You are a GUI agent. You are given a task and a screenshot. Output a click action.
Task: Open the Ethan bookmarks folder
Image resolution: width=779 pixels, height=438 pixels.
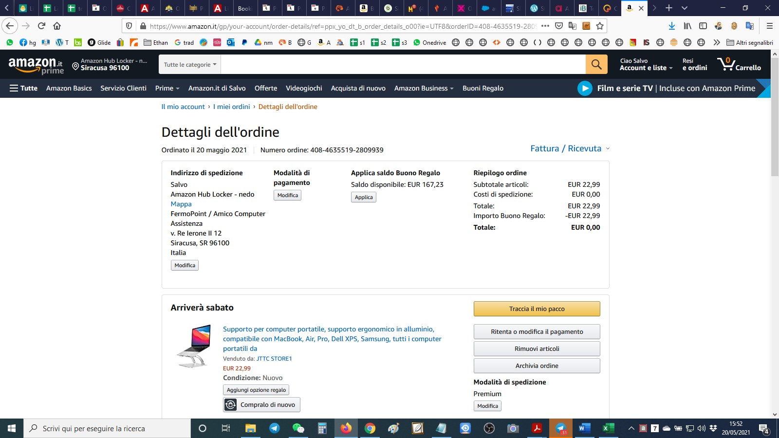click(156, 42)
